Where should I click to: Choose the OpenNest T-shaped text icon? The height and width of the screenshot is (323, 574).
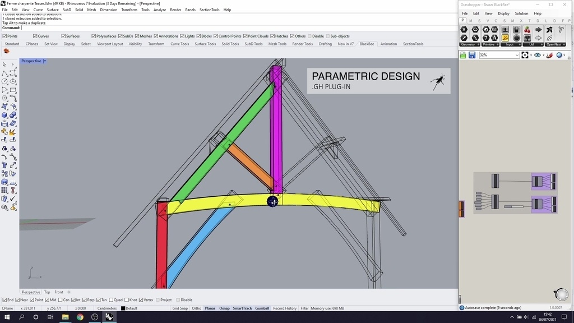(561, 30)
